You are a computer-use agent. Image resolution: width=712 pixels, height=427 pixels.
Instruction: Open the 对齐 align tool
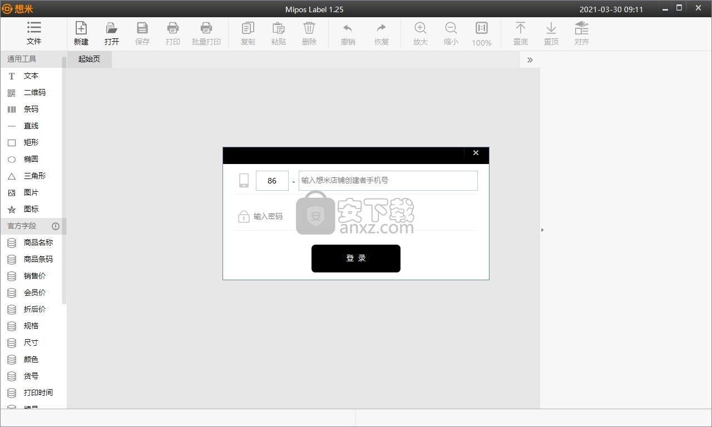[582, 33]
